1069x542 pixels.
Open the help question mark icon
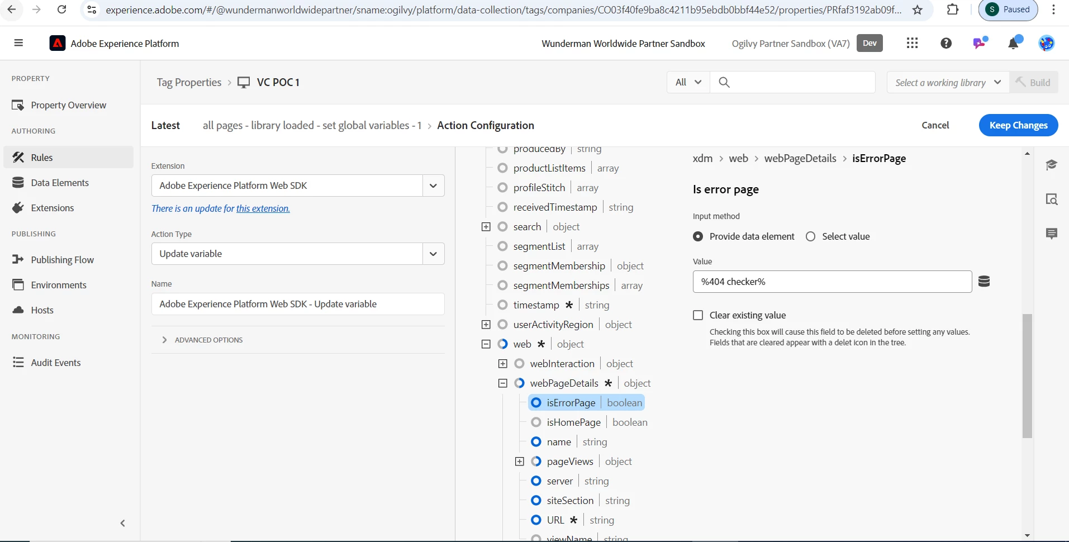946,43
